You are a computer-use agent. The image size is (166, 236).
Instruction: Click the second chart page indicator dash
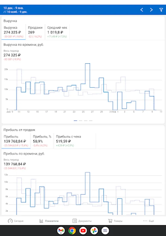pos(81,121)
